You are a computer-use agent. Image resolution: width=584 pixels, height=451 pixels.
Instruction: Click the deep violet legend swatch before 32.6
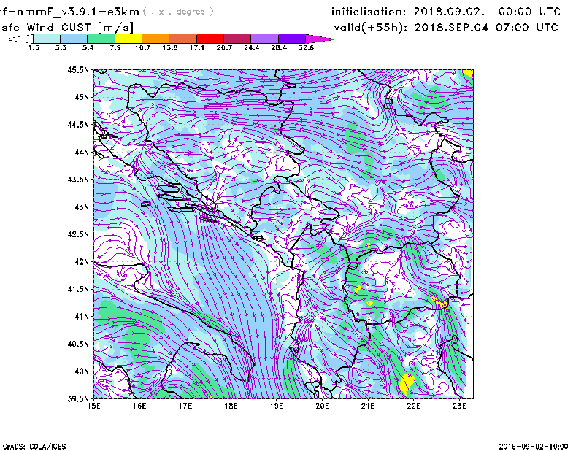point(292,39)
